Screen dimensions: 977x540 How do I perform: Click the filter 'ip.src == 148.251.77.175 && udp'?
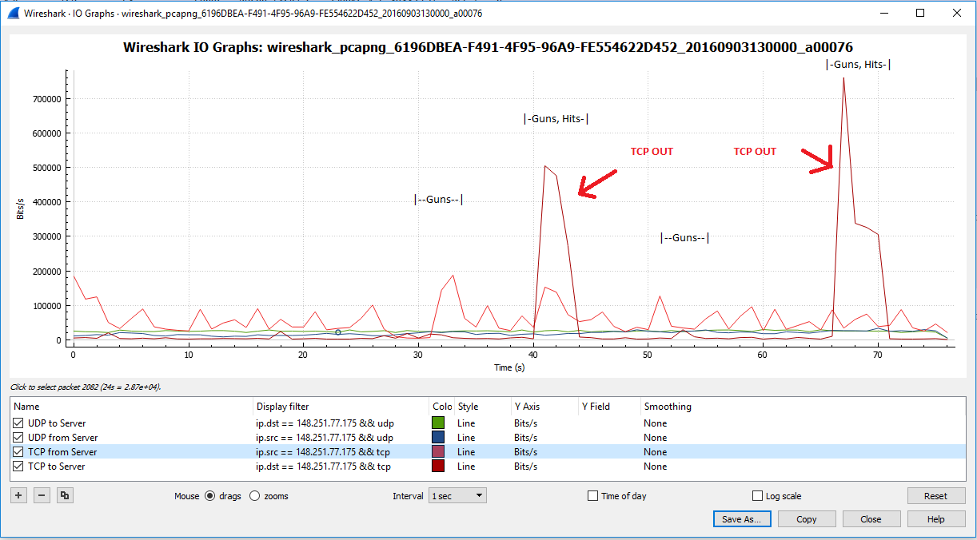click(x=325, y=438)
